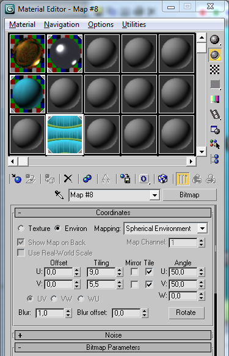Screen dimensions: 229x356
Task: Click the Reset Map X icon
Action: coord(68,179)
